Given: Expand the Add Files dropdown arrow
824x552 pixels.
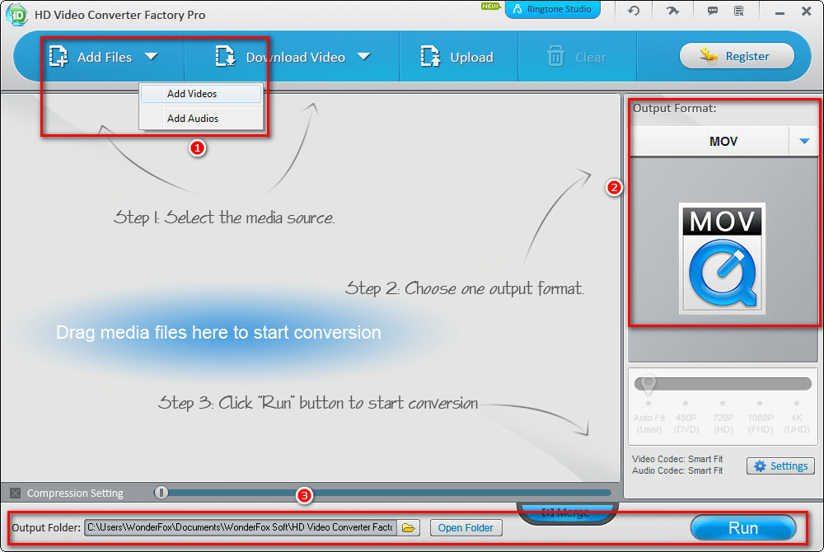Looking at the screenshot, I should pyautogui.click(x=152, y=56).
